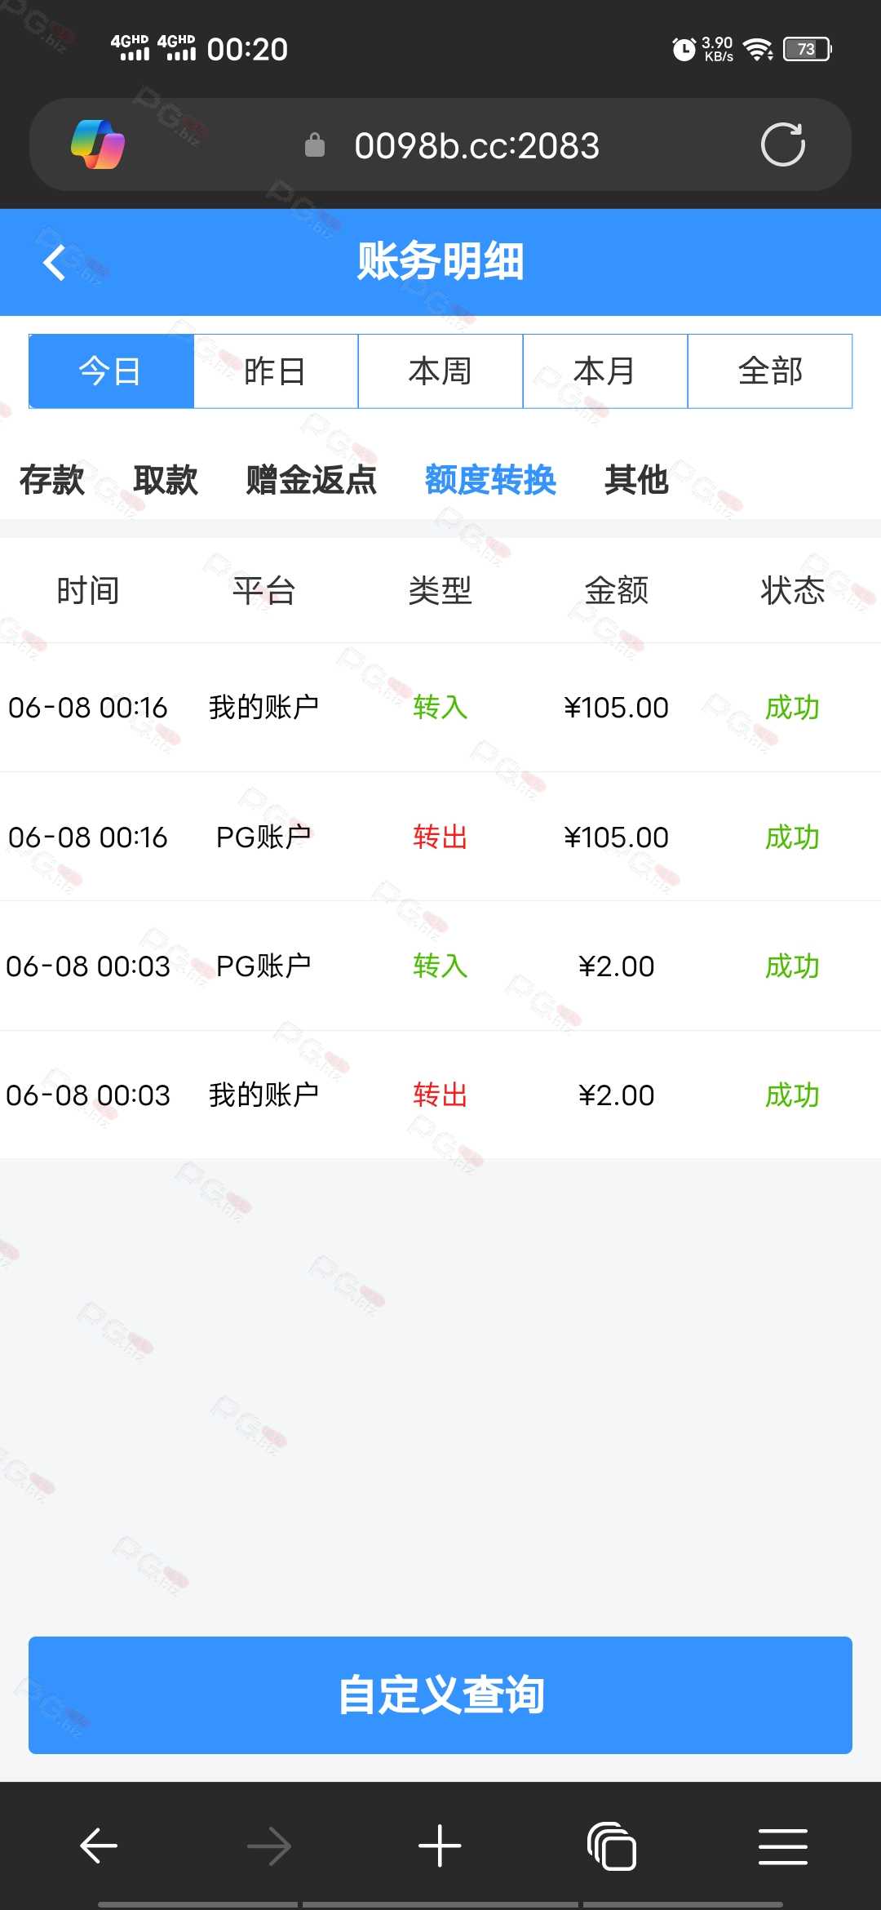881x1910 pixels.
Task: Select the 本周 date filter
Action: click(440, 371)
